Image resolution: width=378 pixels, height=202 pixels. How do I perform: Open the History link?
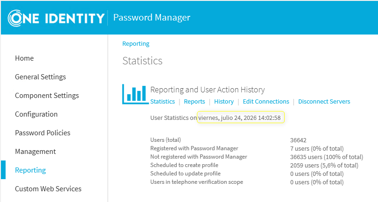coord(224,102)
